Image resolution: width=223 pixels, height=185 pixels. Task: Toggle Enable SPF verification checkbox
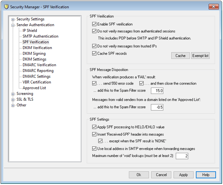click(x=94, y=24)
